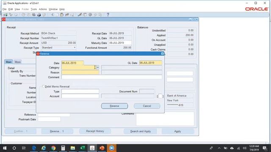The height and width of the screenshot is (152, 271).
Task: Click the Comment input field
Action: (112, 77)
